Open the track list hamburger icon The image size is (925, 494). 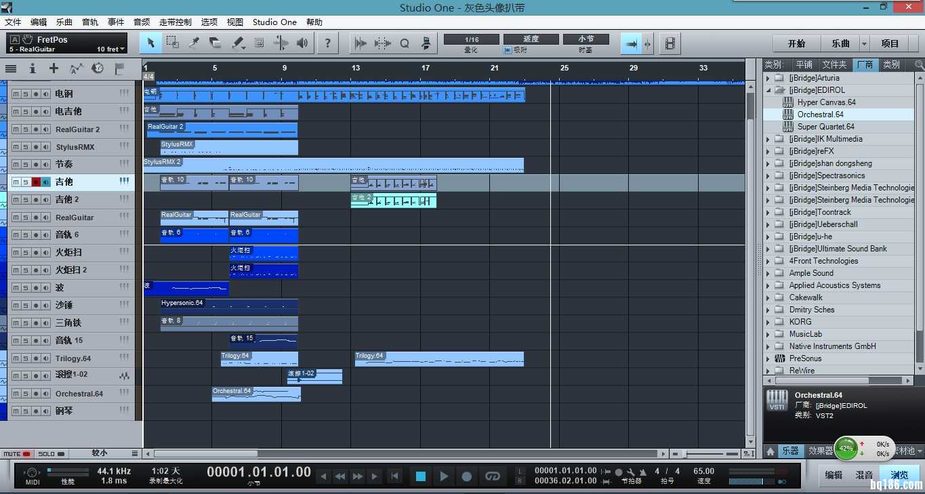point(11,68)
